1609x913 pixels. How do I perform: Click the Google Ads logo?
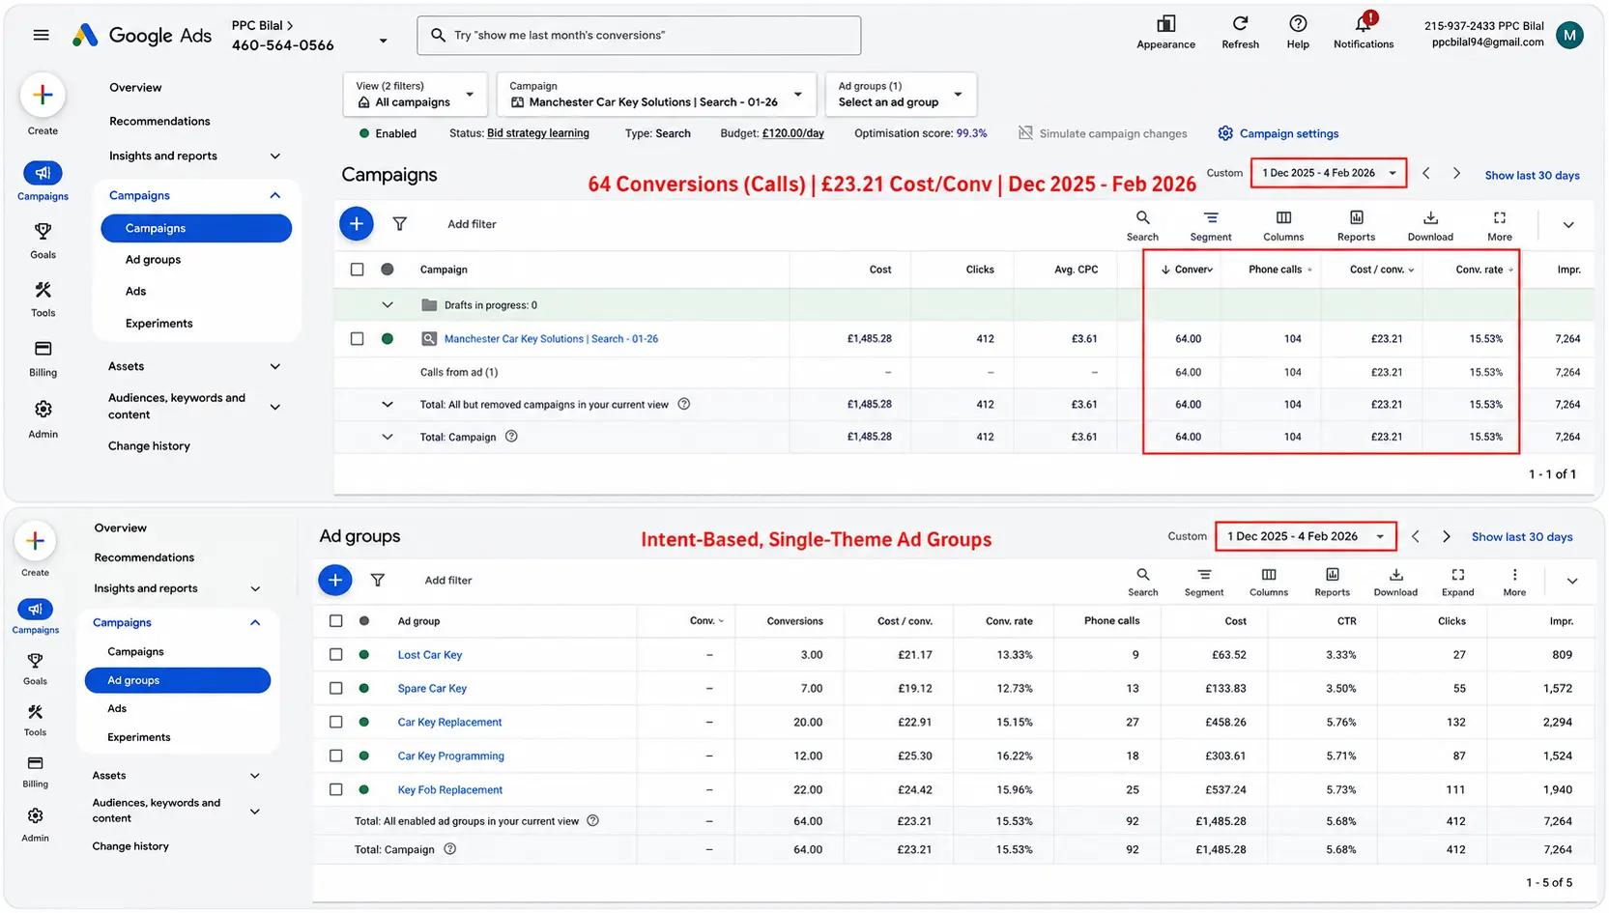[x=141, y=36]
